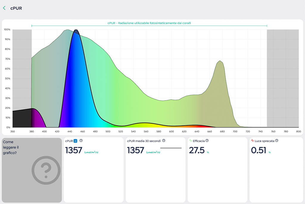The width and height of the screenshot is (305, 204).
Task: Open help tooltip next to the cPUR card title
Action: (81, 141)
